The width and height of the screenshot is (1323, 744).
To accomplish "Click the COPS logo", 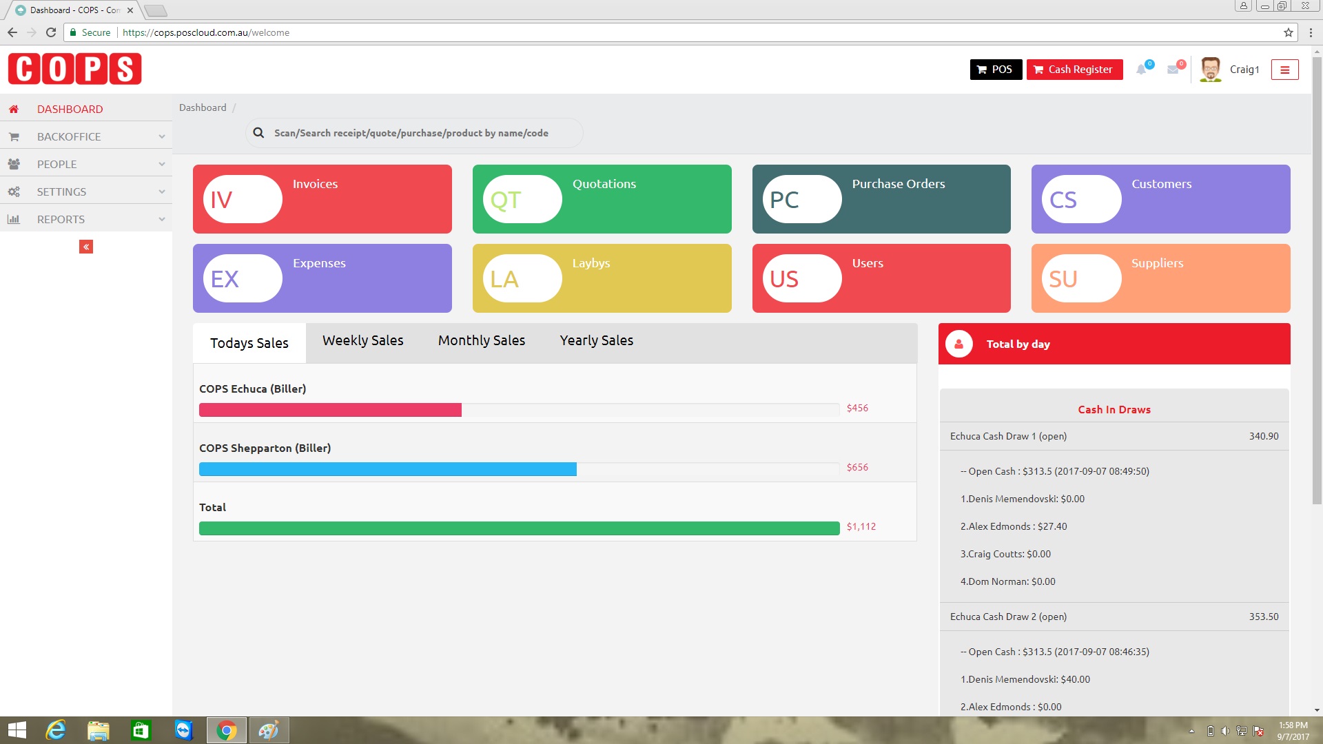I will pos(74,69).
